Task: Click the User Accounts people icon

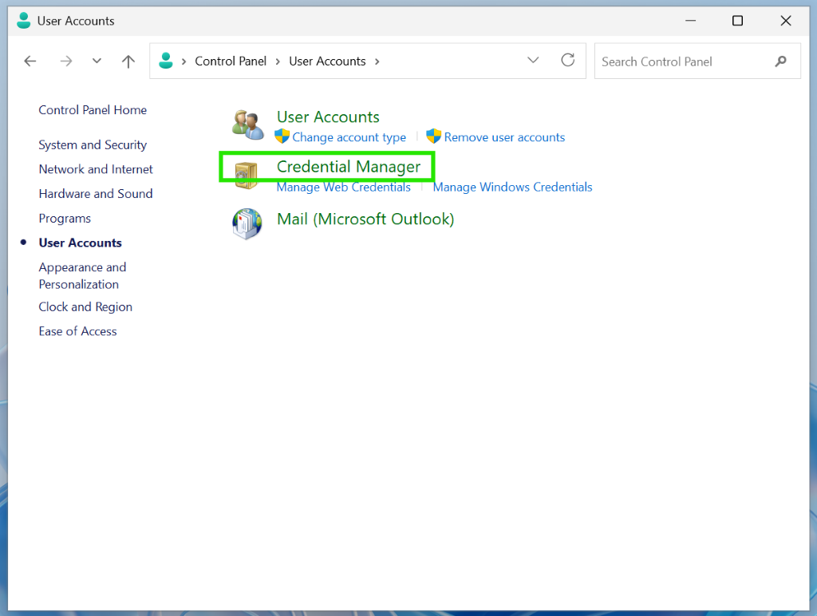Action: [247, 125]
